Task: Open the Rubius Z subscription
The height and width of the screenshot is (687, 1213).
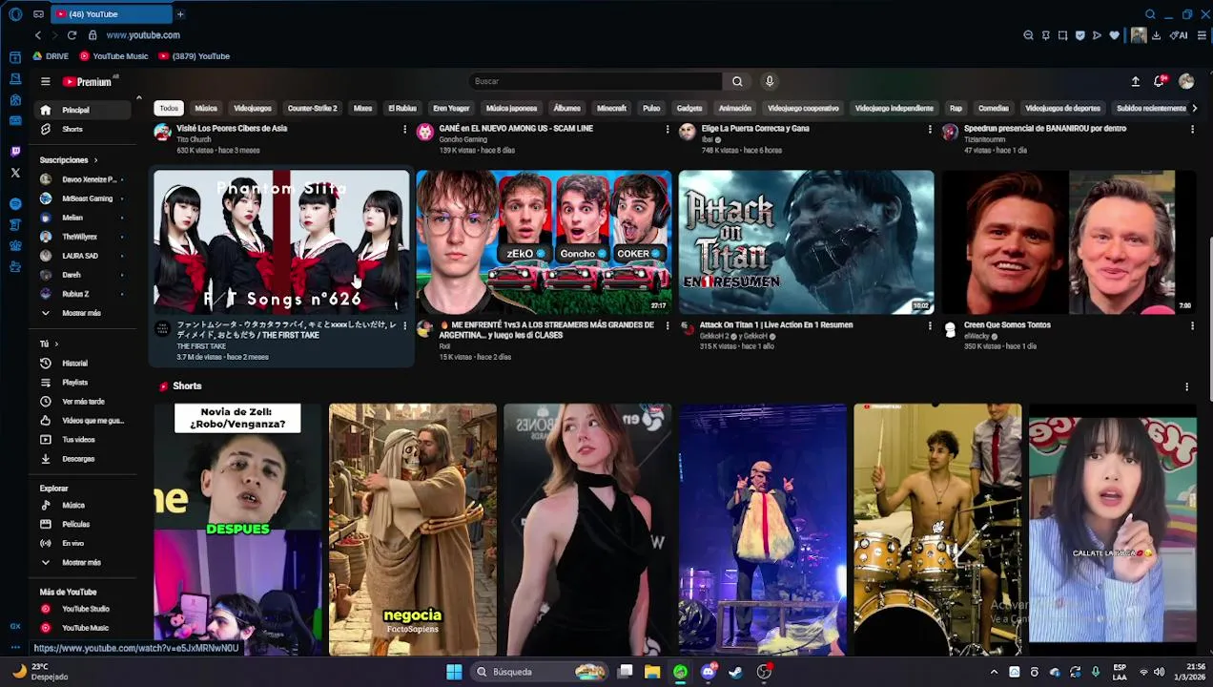Action: [x=84, y=294]
